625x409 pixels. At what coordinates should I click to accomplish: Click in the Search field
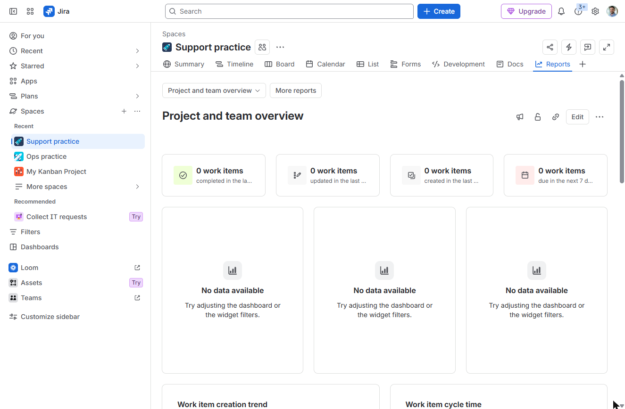point(289,11)
